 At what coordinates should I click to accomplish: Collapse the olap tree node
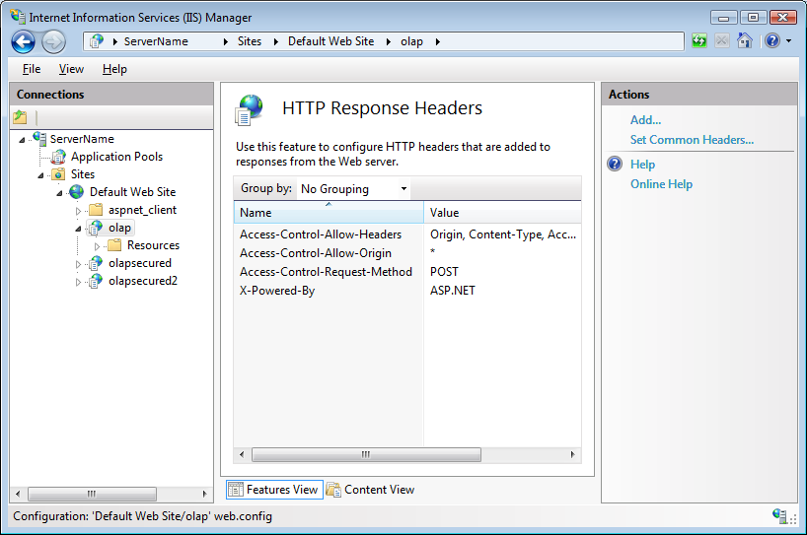[x=79, y=228]
